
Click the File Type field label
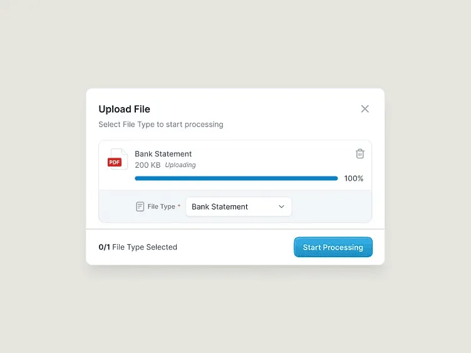162,207
